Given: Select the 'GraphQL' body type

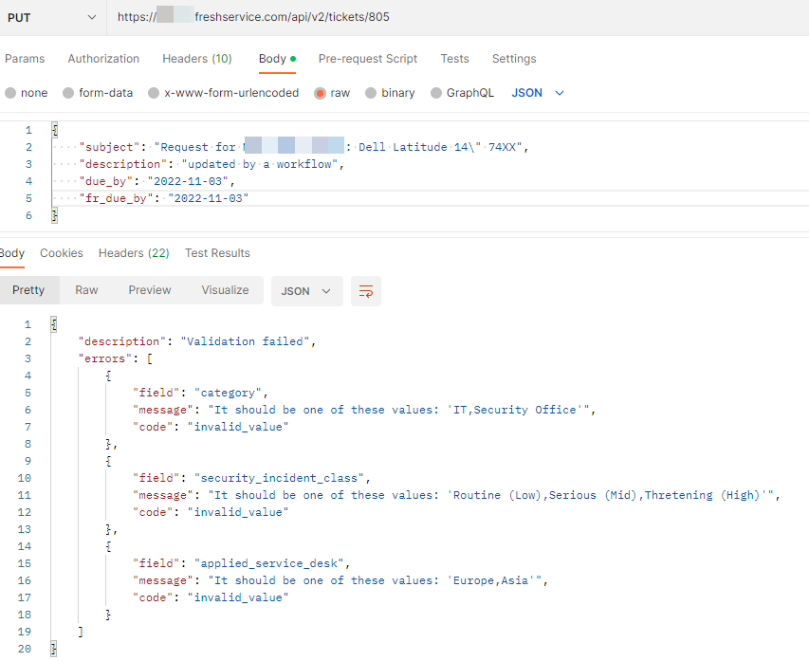Looking at the screenshot, I should tap(462, 93).
